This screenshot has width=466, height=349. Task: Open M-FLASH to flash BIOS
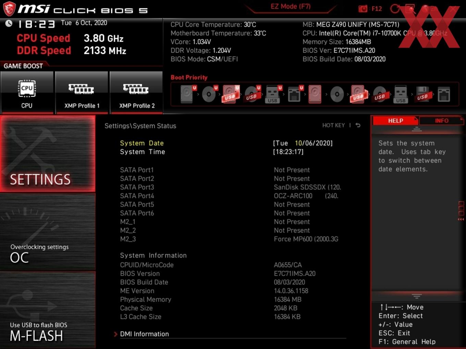pos(48,310)
